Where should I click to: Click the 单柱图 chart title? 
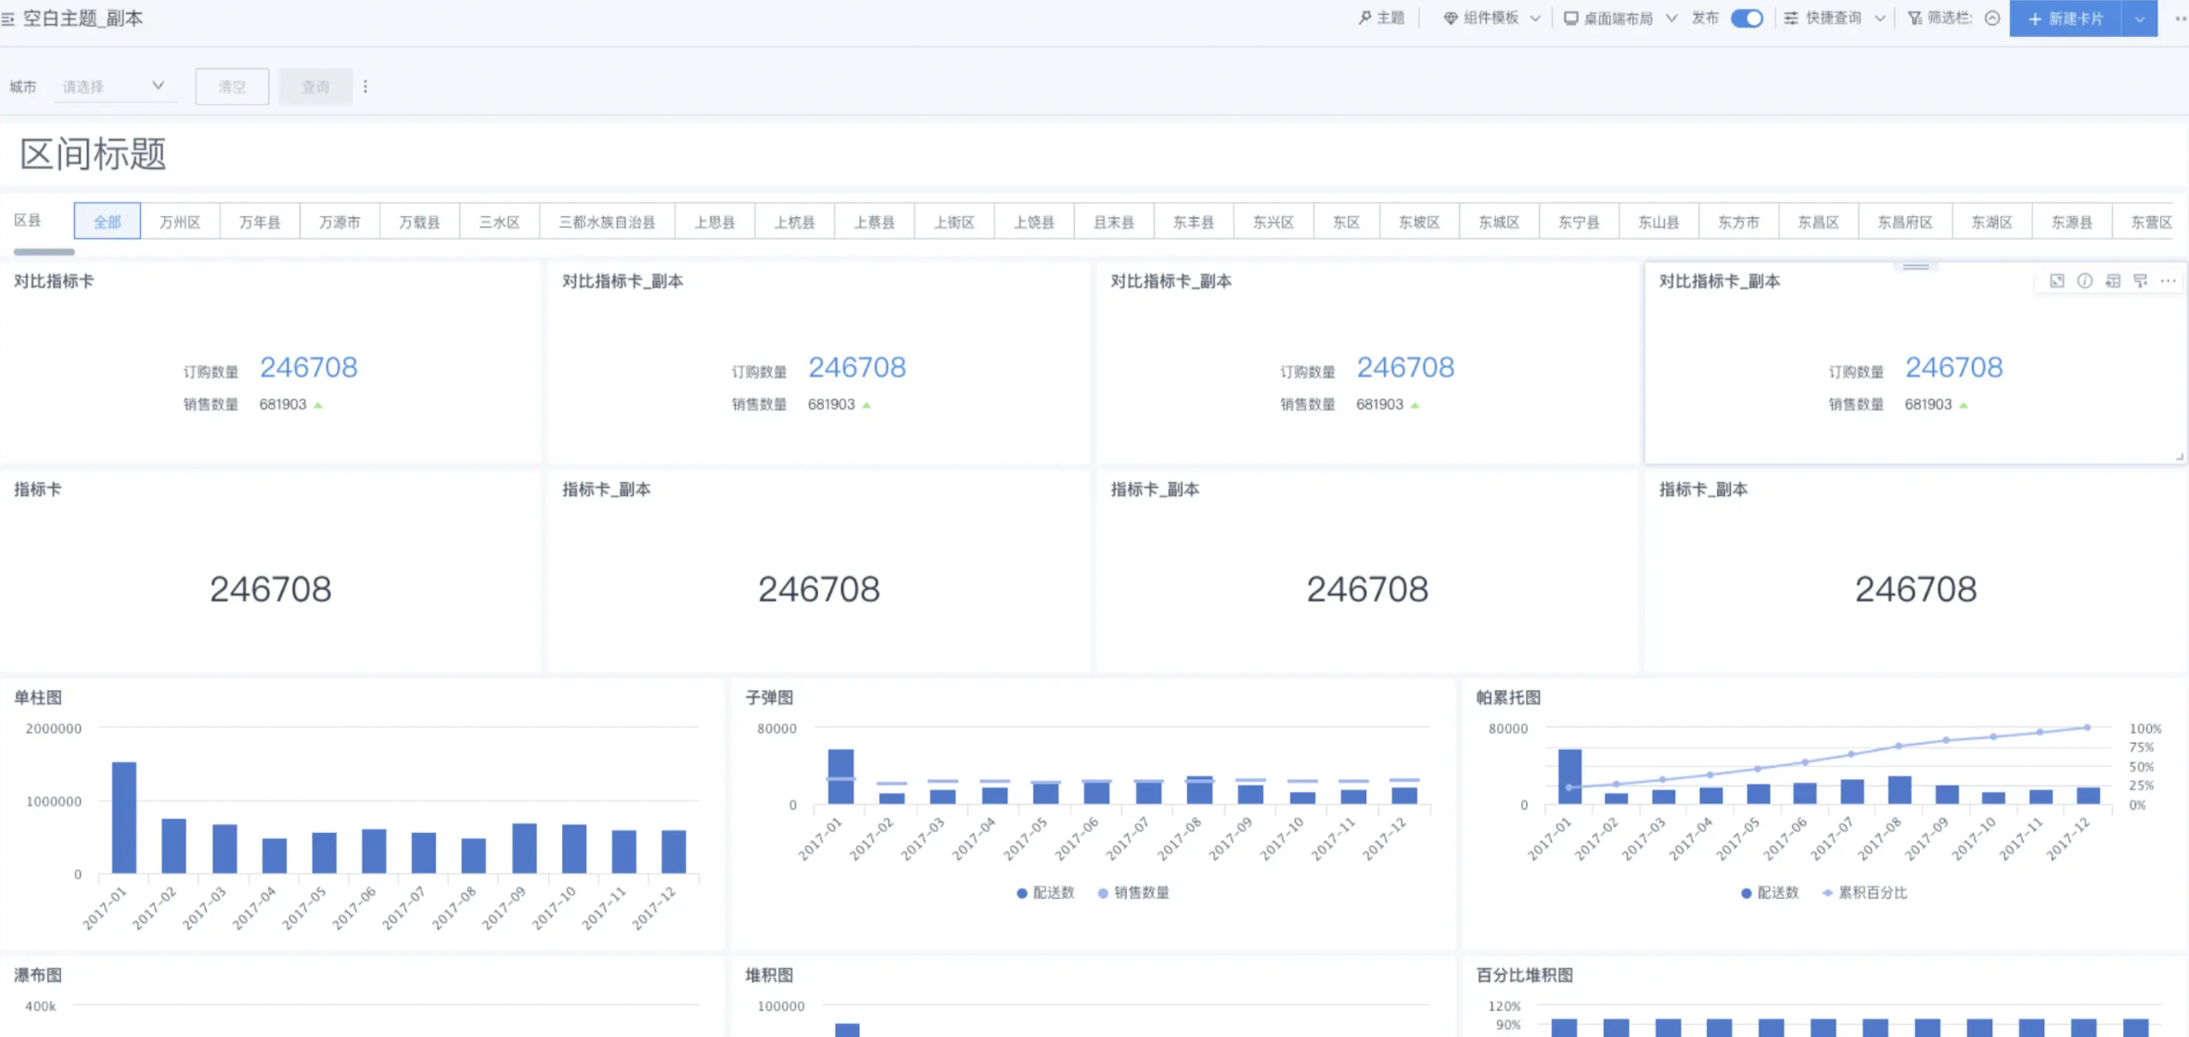38,698
